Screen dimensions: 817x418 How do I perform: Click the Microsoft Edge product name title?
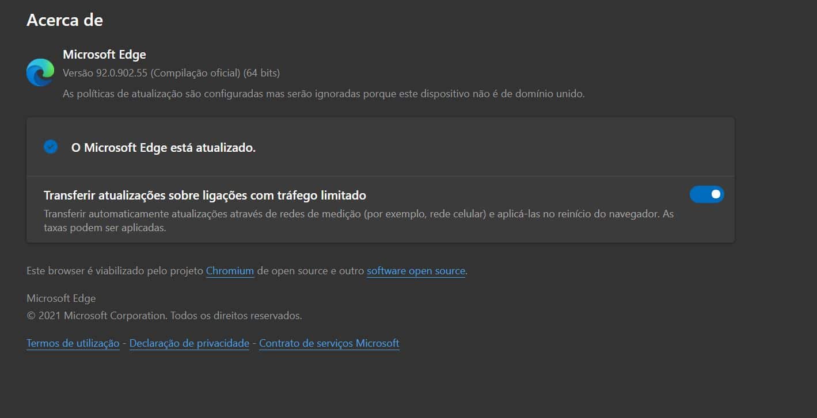(104, 55)
